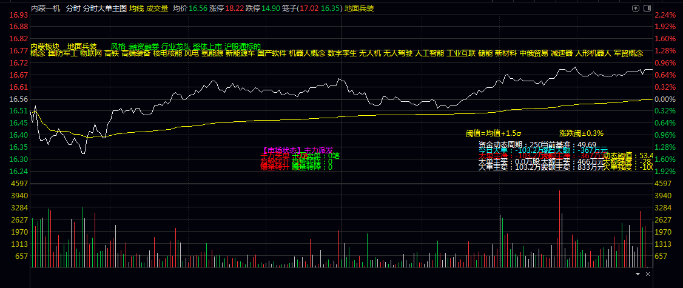Viewport: 683px width, 288px height.
Task: Open the 高铁 concept tag
Action: point(112,53)
